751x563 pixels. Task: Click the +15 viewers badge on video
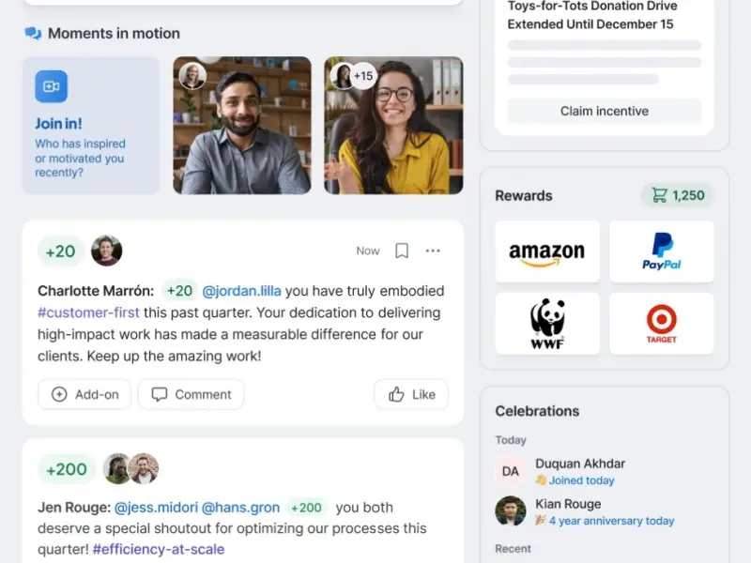pos(363,76)
